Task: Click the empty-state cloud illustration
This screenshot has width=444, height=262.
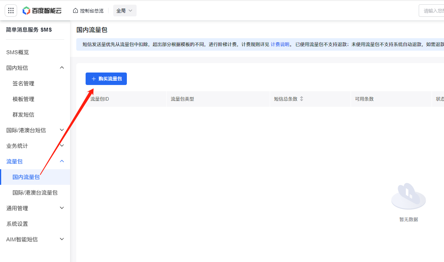Action: [x=408, y=196]
